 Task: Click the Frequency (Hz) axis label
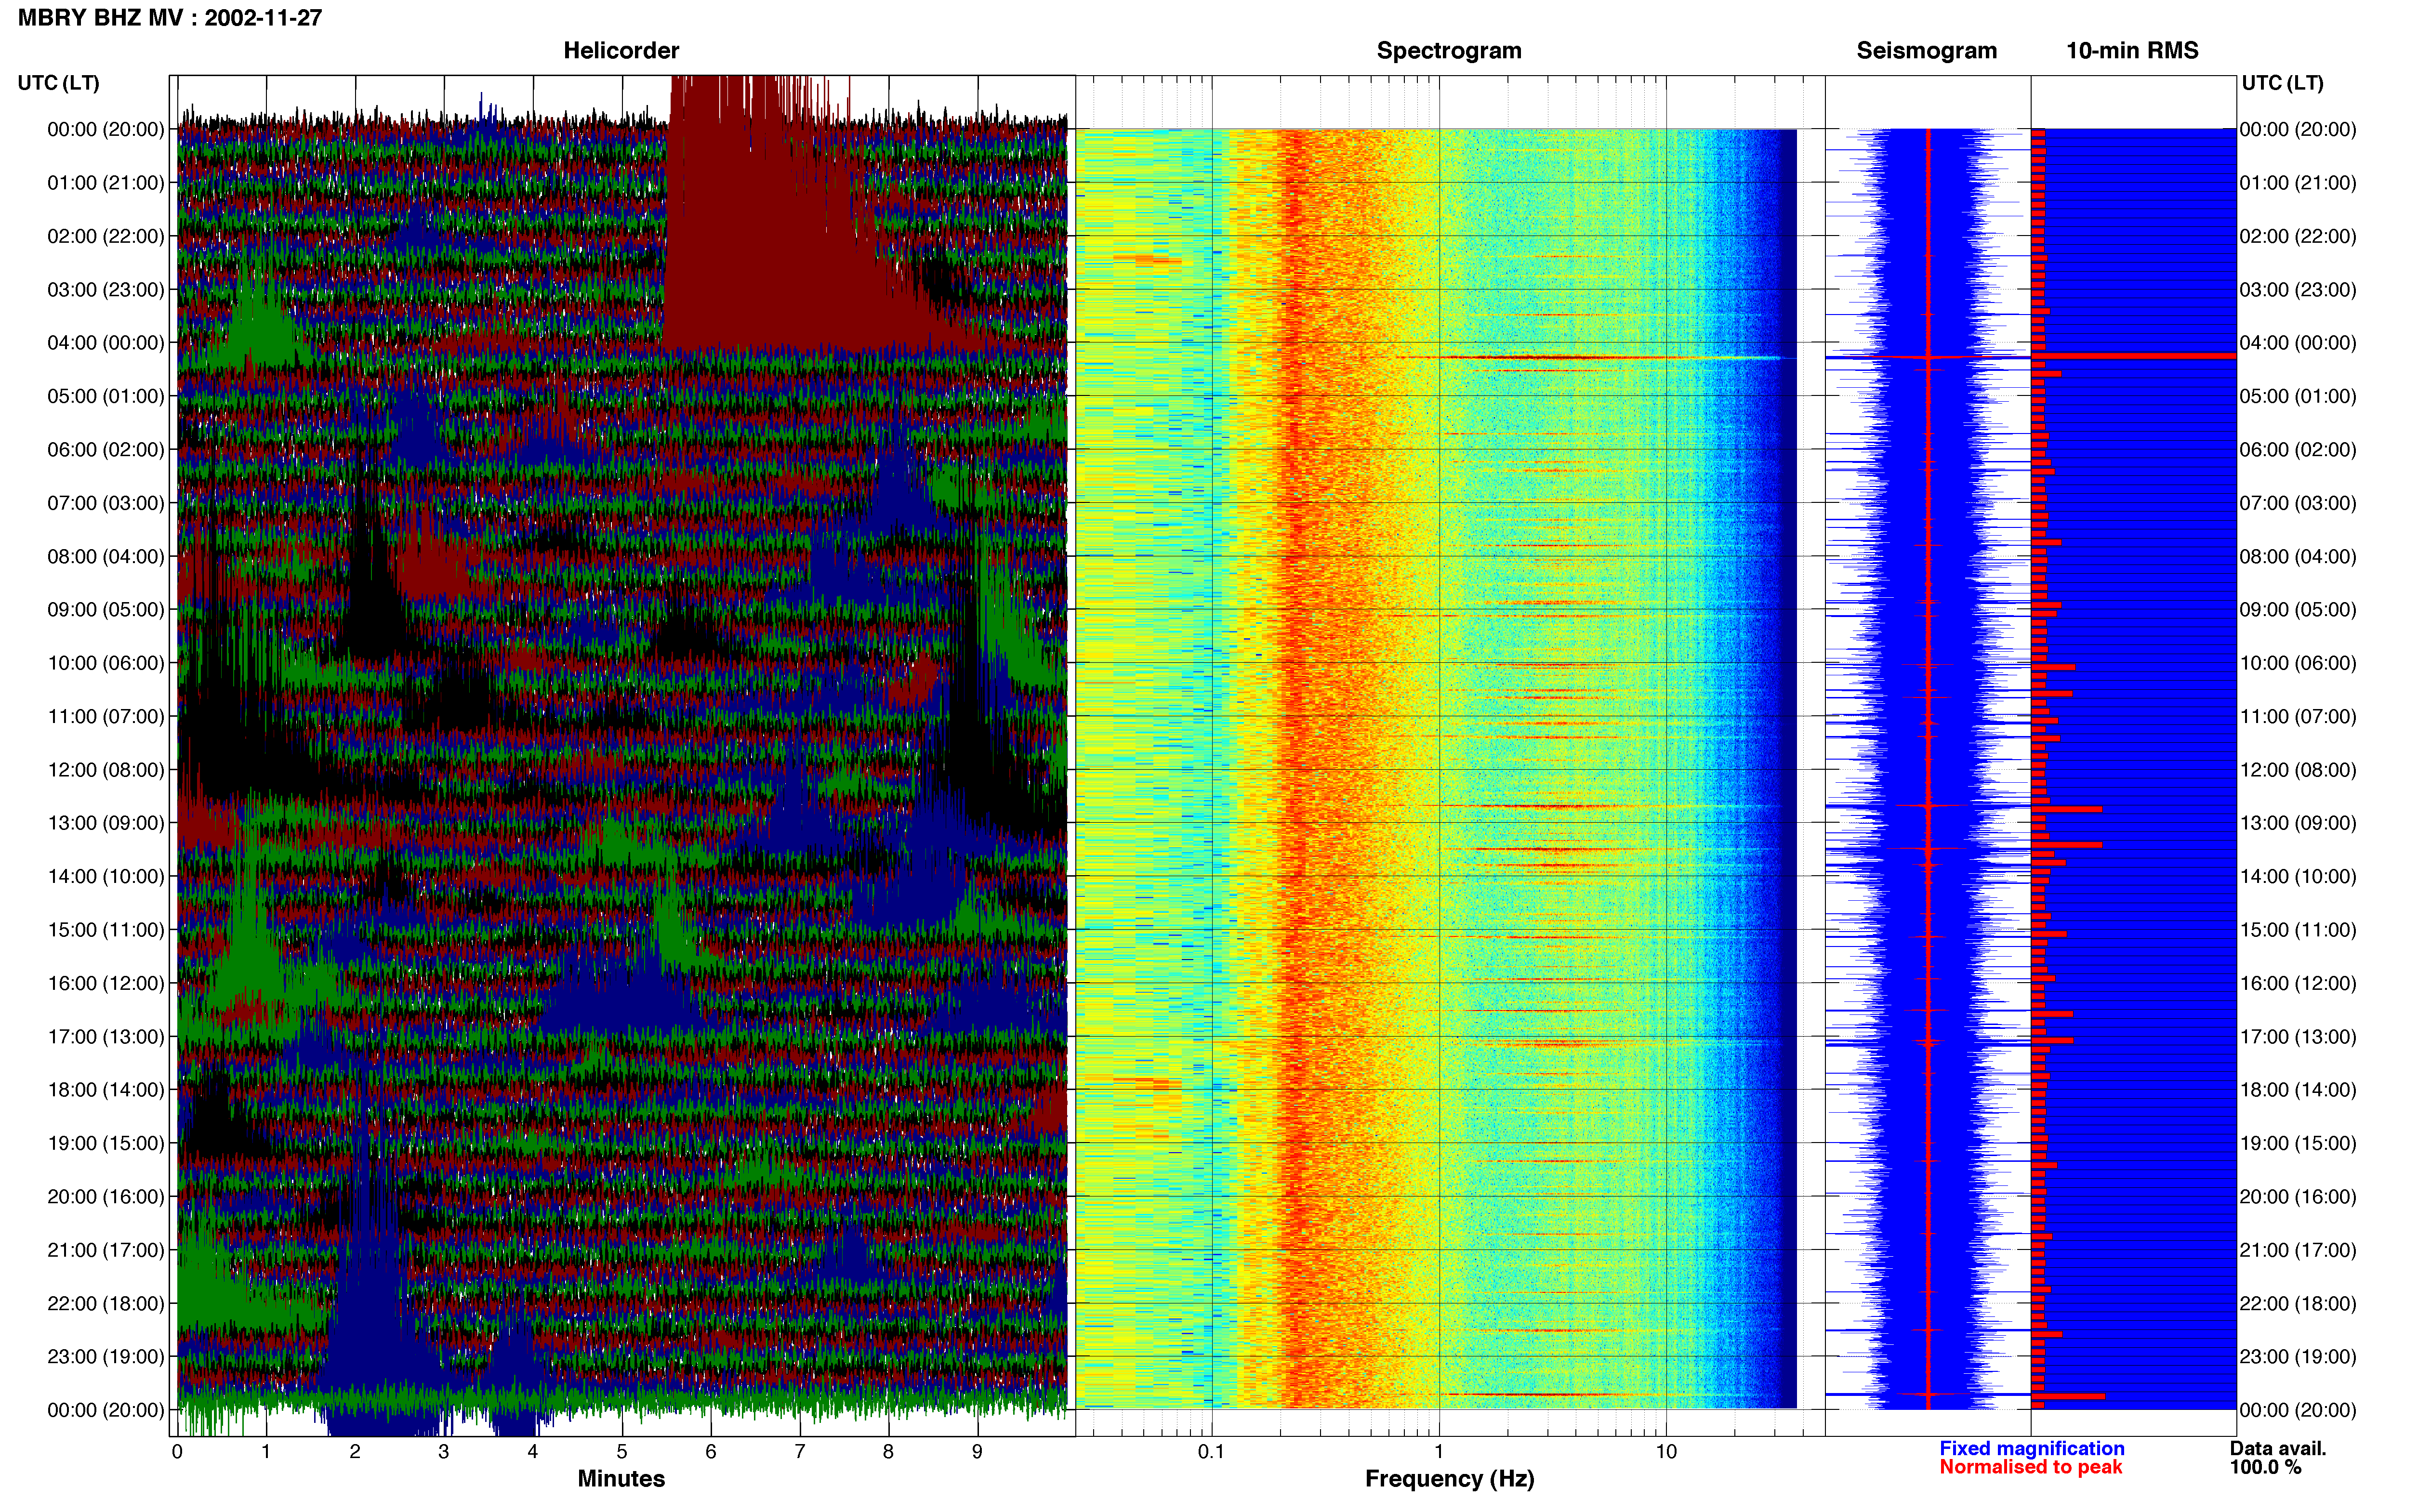click(x=1449, y=1479)
